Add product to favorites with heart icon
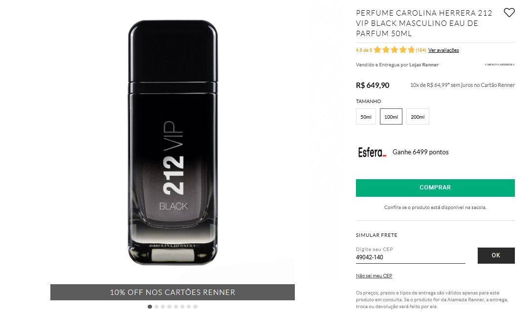The height and width of the screenshot is (313, 531). click(509, 13)
